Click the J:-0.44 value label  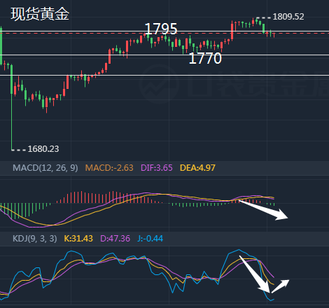[x=150, y=239]
